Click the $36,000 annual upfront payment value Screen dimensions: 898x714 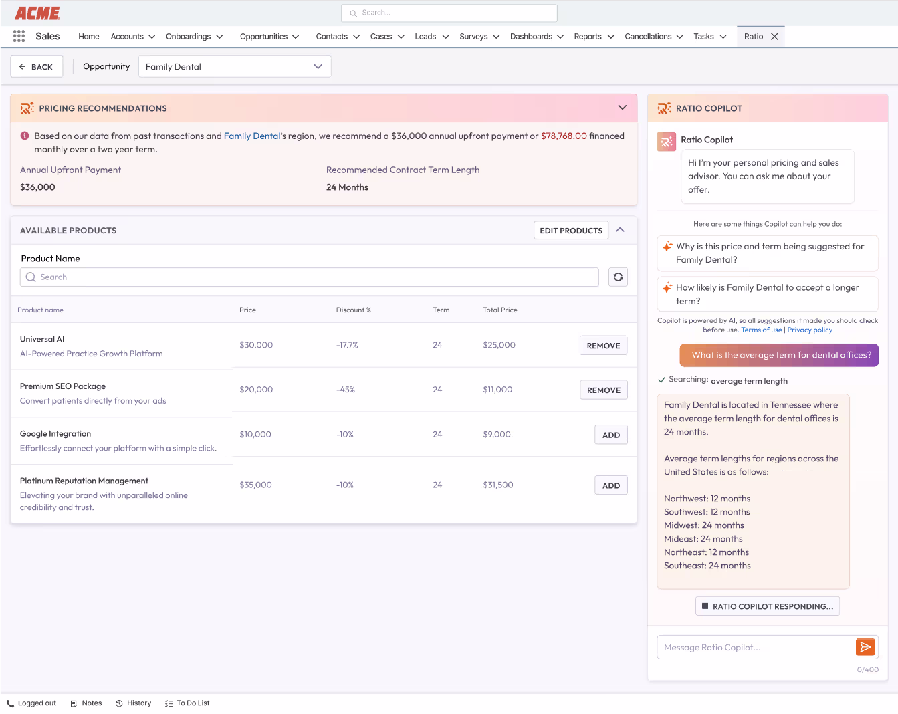[x=37, y=187]
